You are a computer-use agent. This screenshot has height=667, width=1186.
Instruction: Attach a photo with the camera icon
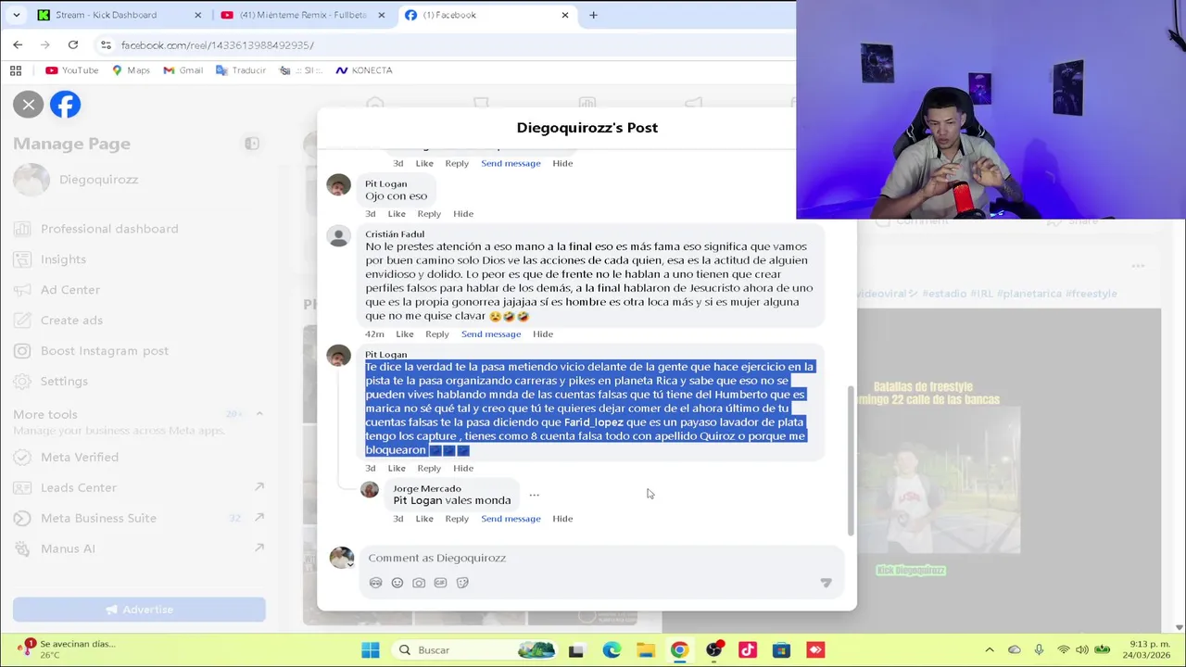tap(419, 583)
